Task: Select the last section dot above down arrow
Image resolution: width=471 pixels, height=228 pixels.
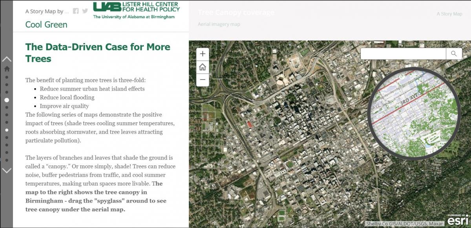Action: tap(7, 160)
